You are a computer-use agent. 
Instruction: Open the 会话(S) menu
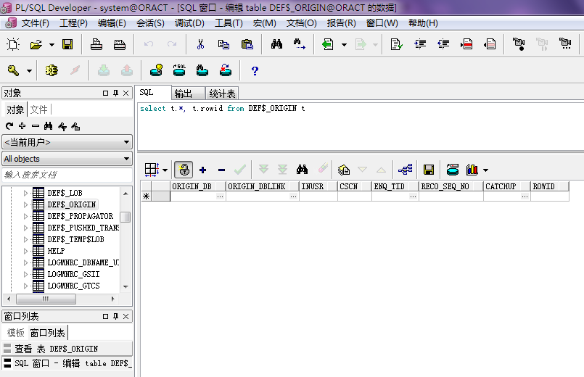coord(150,23)
